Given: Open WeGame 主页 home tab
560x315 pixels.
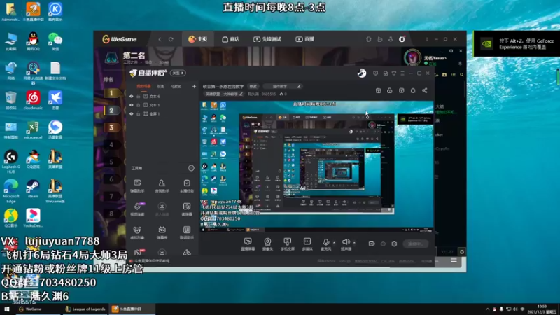Looking at the screenshot, I should [x=197, y=39].
